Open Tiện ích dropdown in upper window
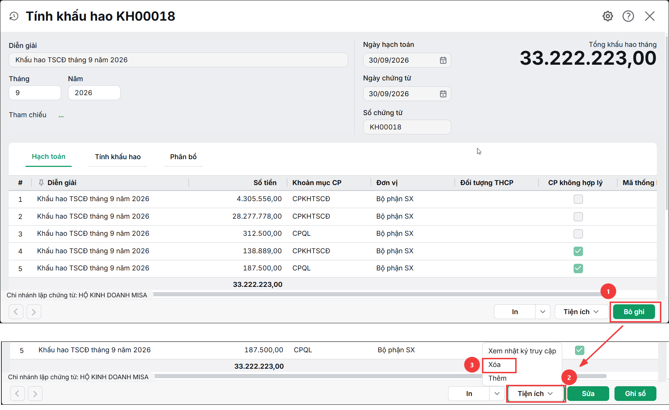 (581, 312)
